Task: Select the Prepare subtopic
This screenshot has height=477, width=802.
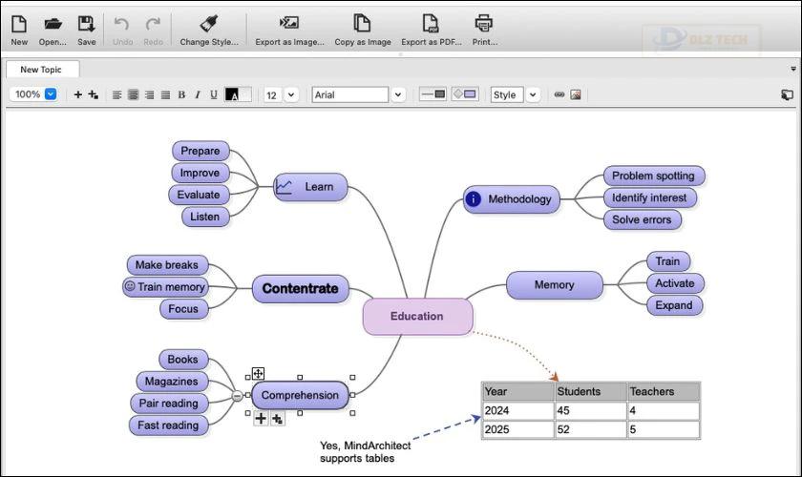Action: (200, 151)
